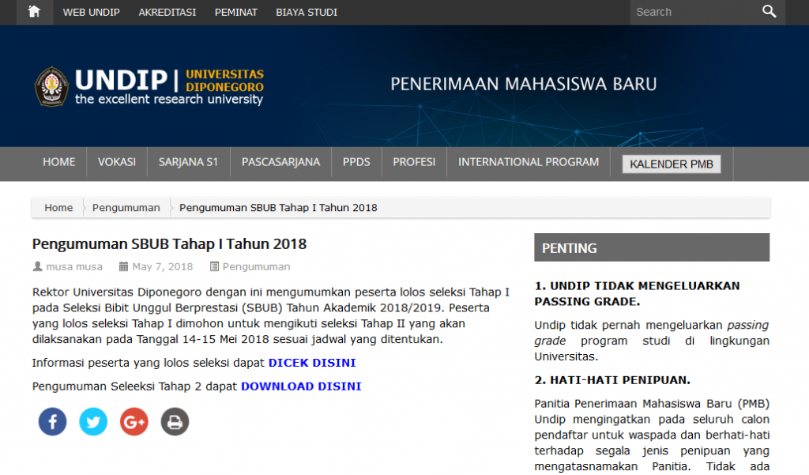The width and height of the screenshot is (809, 475).
Task: Click the home icon in top bar
Action: pos(34,12)
